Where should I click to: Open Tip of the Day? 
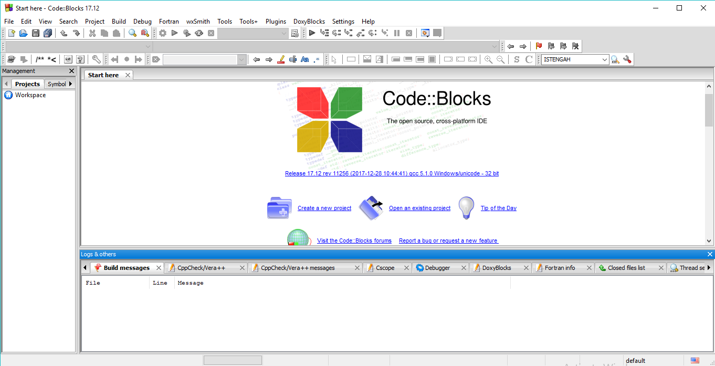coord(498,208)
